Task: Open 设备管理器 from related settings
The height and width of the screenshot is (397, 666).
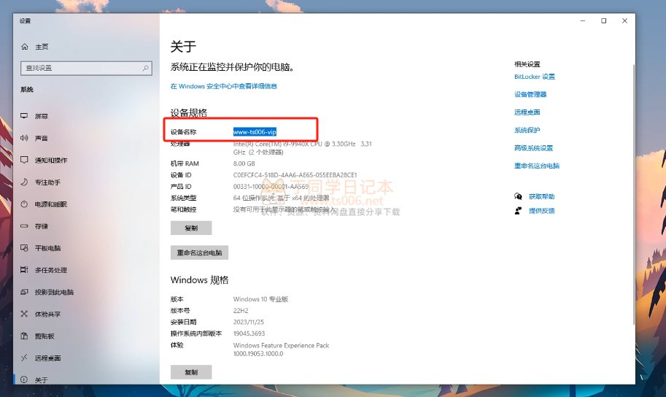Action: pyautogui.click(x=530, y=94)
